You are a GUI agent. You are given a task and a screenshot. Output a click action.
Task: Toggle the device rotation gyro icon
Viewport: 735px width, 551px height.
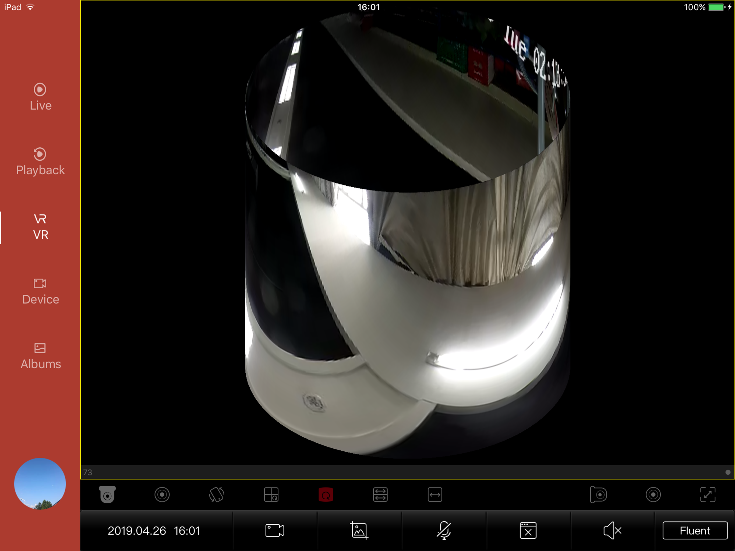click(217, 495)
